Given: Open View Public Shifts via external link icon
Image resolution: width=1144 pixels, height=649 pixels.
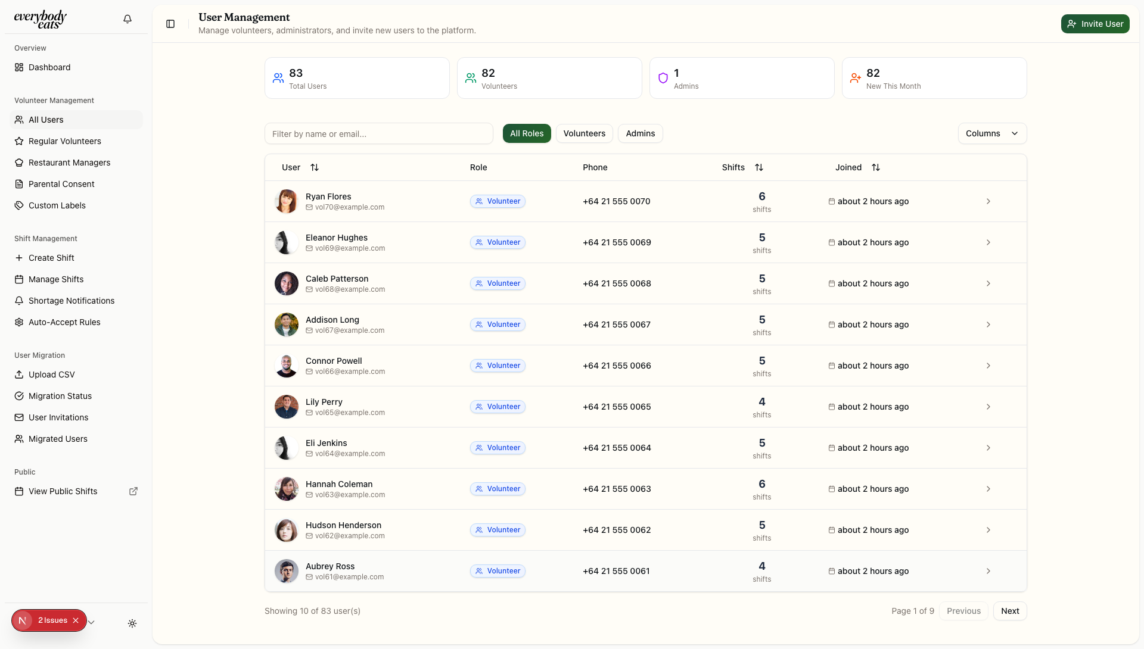Looking at the screenshot, I should click(x=133, y=491).
